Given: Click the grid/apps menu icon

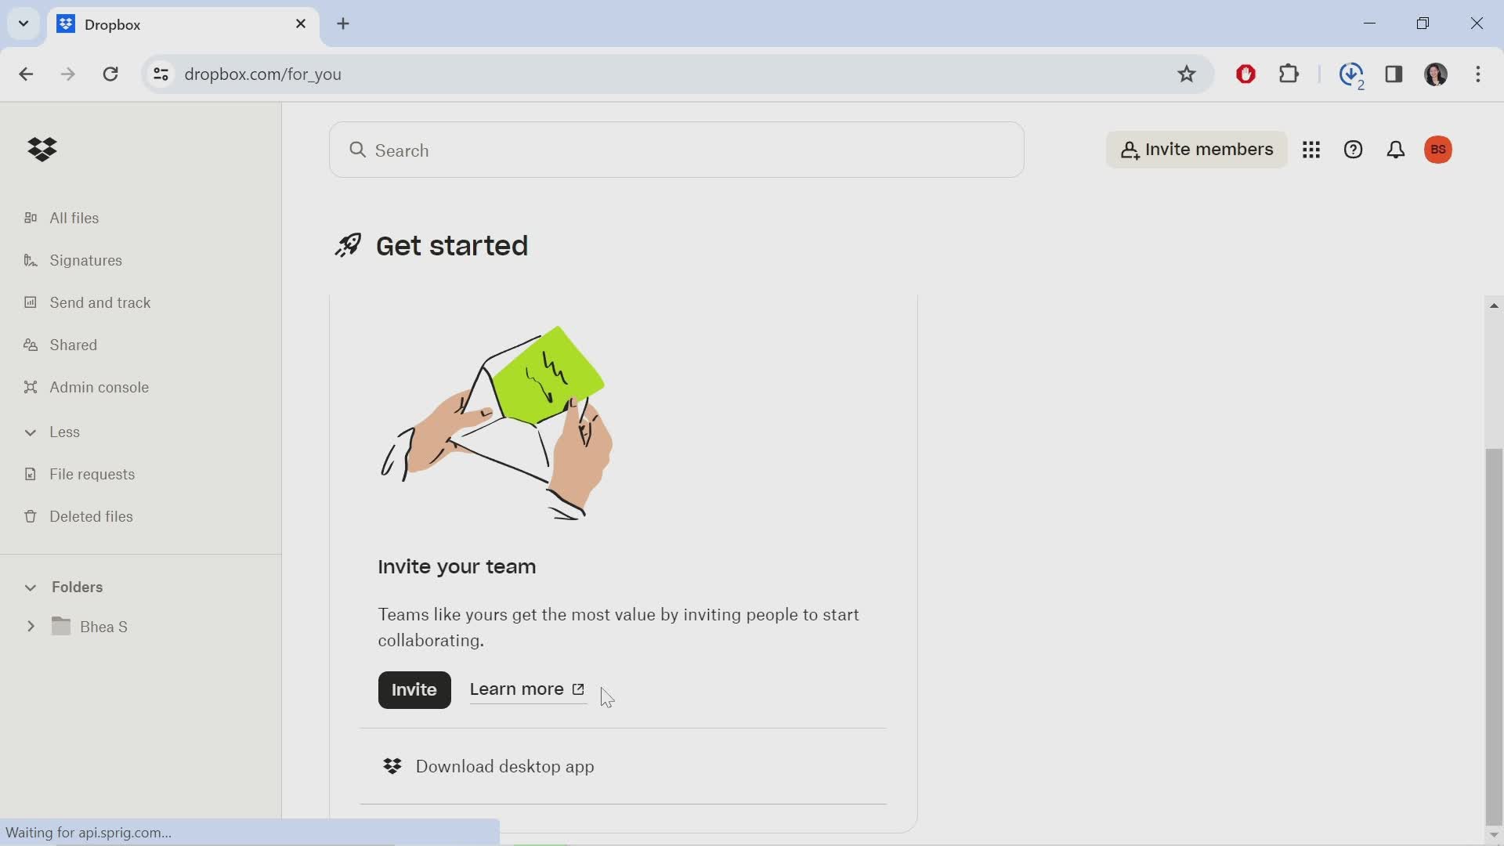Looking at the screenshot, I should coord(1312,150).
